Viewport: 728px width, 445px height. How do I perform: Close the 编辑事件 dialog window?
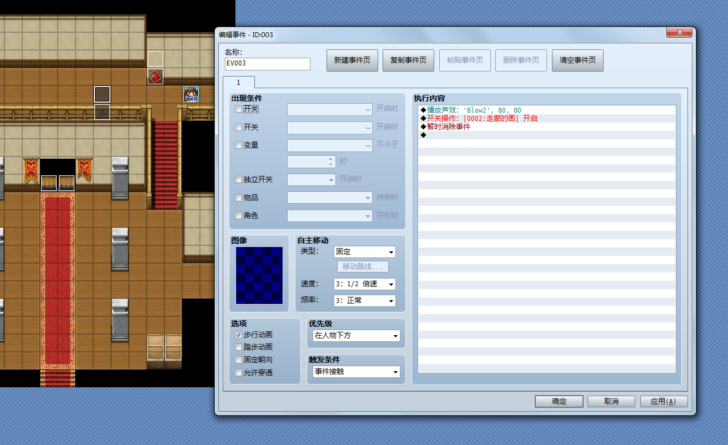pos(679,33)
